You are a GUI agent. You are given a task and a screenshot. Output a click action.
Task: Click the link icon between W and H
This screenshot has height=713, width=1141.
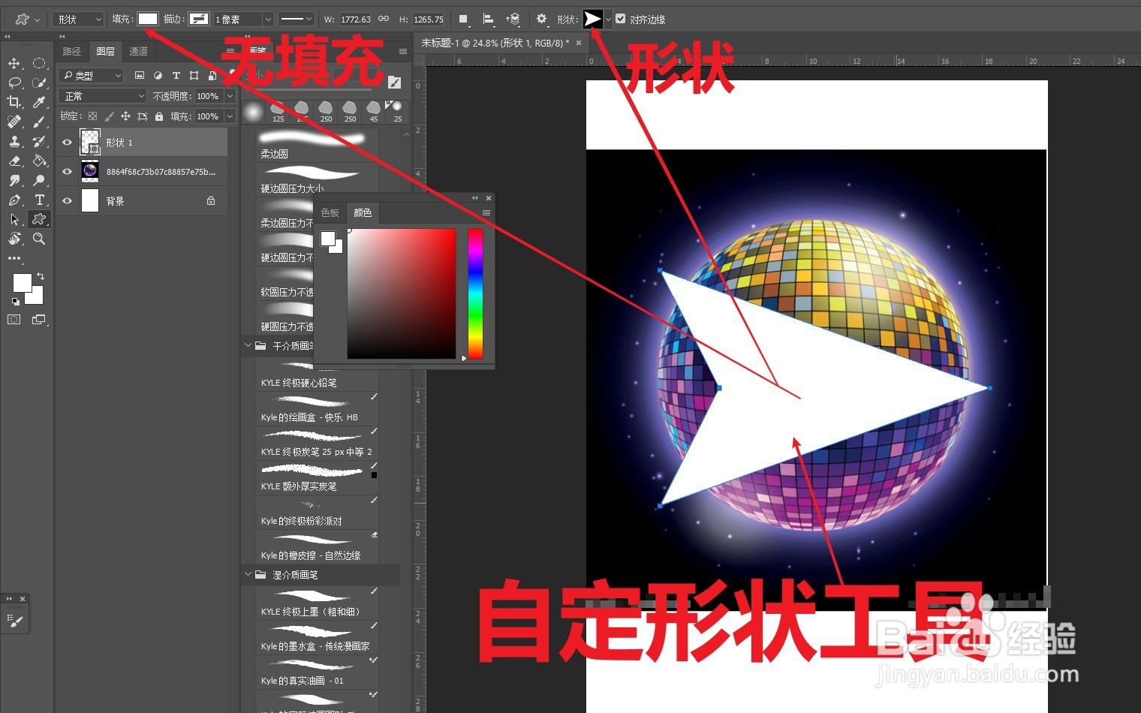pyautogui.click(x=384, y=19)
